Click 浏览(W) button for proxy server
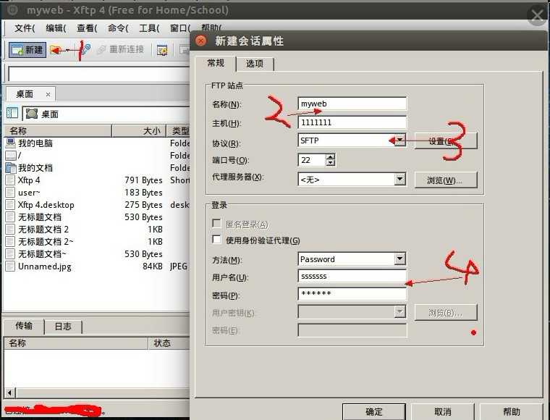The image size is (550, 420). tap(446, 180)
